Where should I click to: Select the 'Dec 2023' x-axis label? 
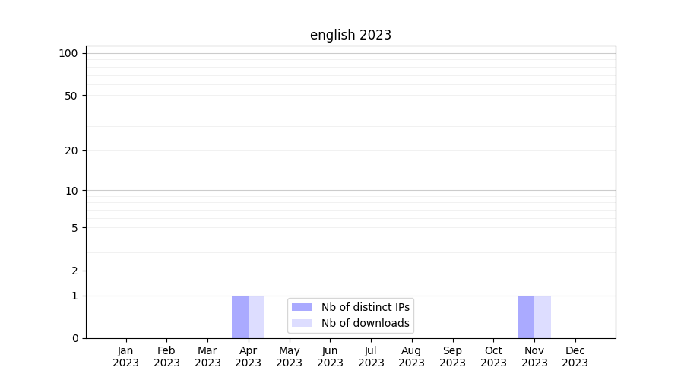click(x=575, y=356)
